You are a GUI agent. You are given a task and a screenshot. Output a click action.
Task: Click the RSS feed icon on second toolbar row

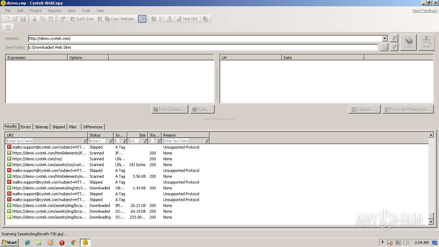(x=8, y=27)
